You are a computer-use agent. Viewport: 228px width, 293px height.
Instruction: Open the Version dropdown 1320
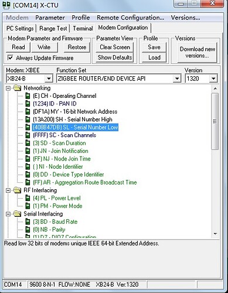tap(213, 79)
